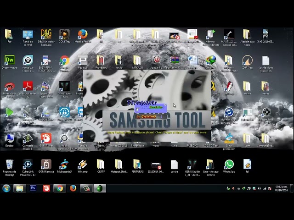
Task: Select the Mobogenie3 desktop icon
Action: [x=64, y=166]
